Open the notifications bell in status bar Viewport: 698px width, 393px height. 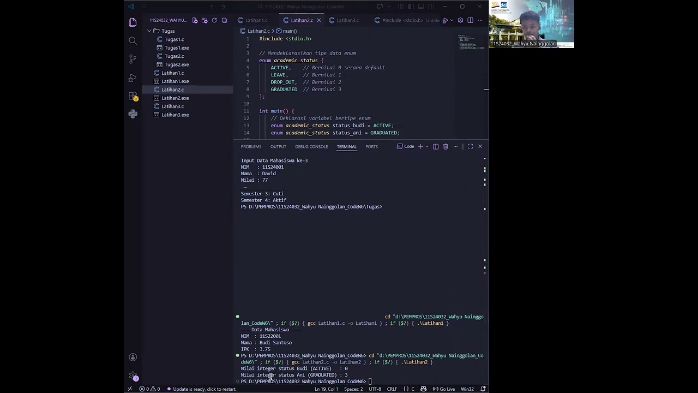[x=483, y=389]
